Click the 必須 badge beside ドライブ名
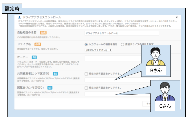Screen dimensions: 190x121 click(38, 44)
